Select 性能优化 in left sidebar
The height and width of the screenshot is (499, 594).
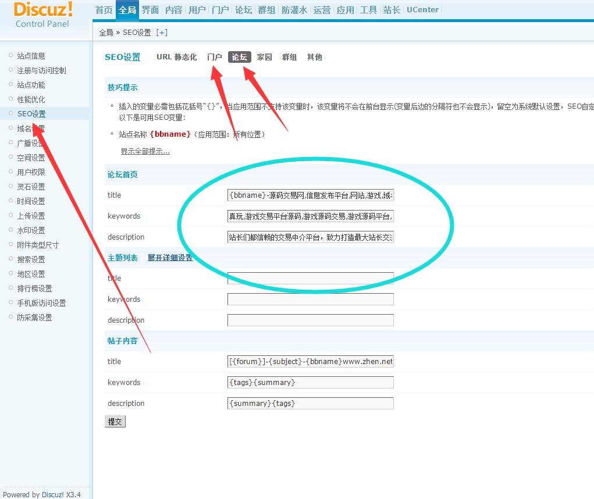[31, 99]
